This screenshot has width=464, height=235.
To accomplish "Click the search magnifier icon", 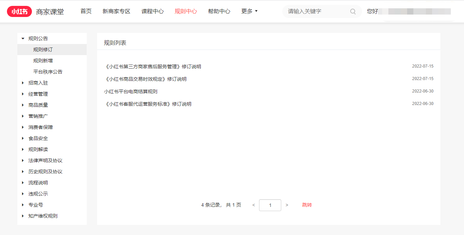I will point(353,11).
